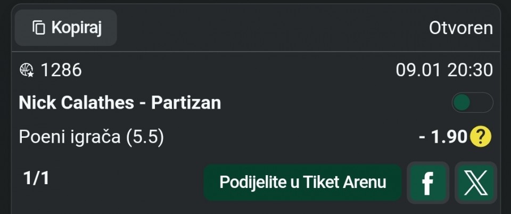Click event code 1286
Image resolution: width=511 pixels, height=214 pixels.
coord(61,70)
